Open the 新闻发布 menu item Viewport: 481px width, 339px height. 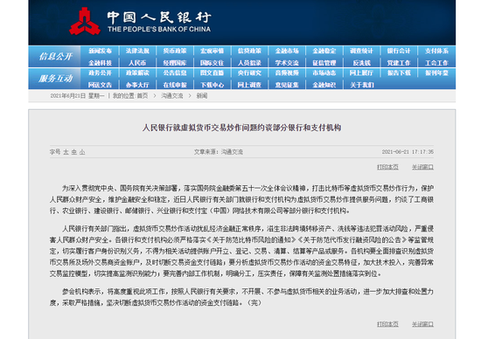[x=100, y=51]
